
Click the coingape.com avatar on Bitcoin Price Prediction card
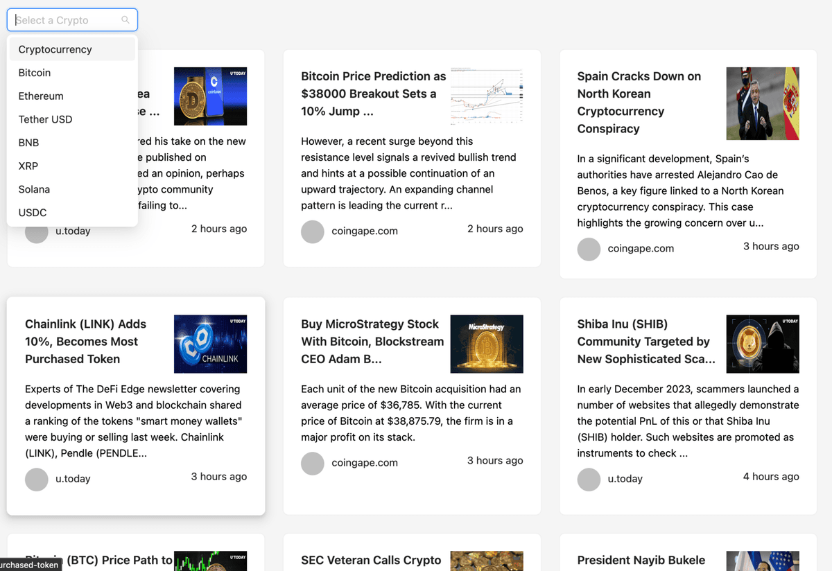point(313,232)
